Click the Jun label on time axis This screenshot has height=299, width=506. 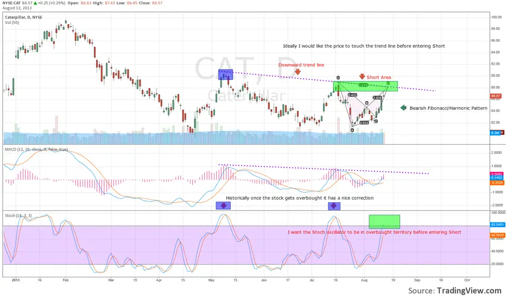point(264,281)
